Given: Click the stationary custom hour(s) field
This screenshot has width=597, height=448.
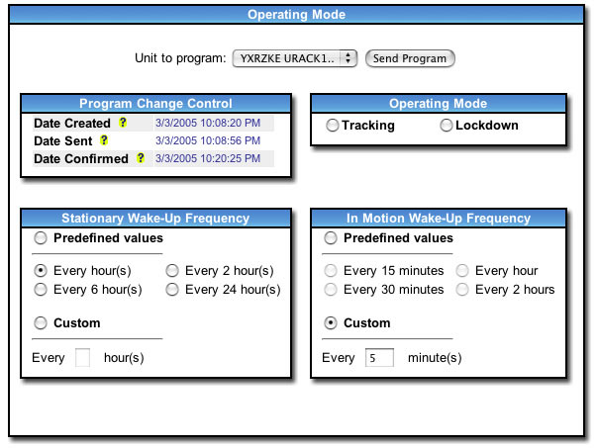Looking at the screenshot, I should pos(83,358).
